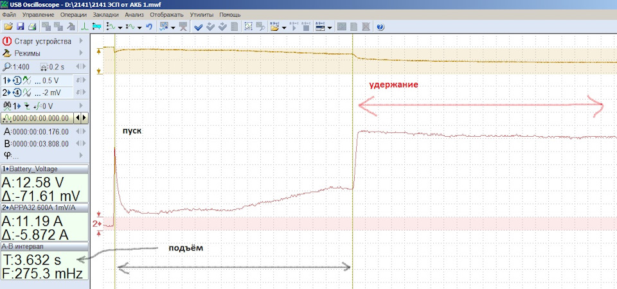The height and width of the screenshot is (289, 617).
Task: Open the Утилиты menu
Action: coord(201,15)
